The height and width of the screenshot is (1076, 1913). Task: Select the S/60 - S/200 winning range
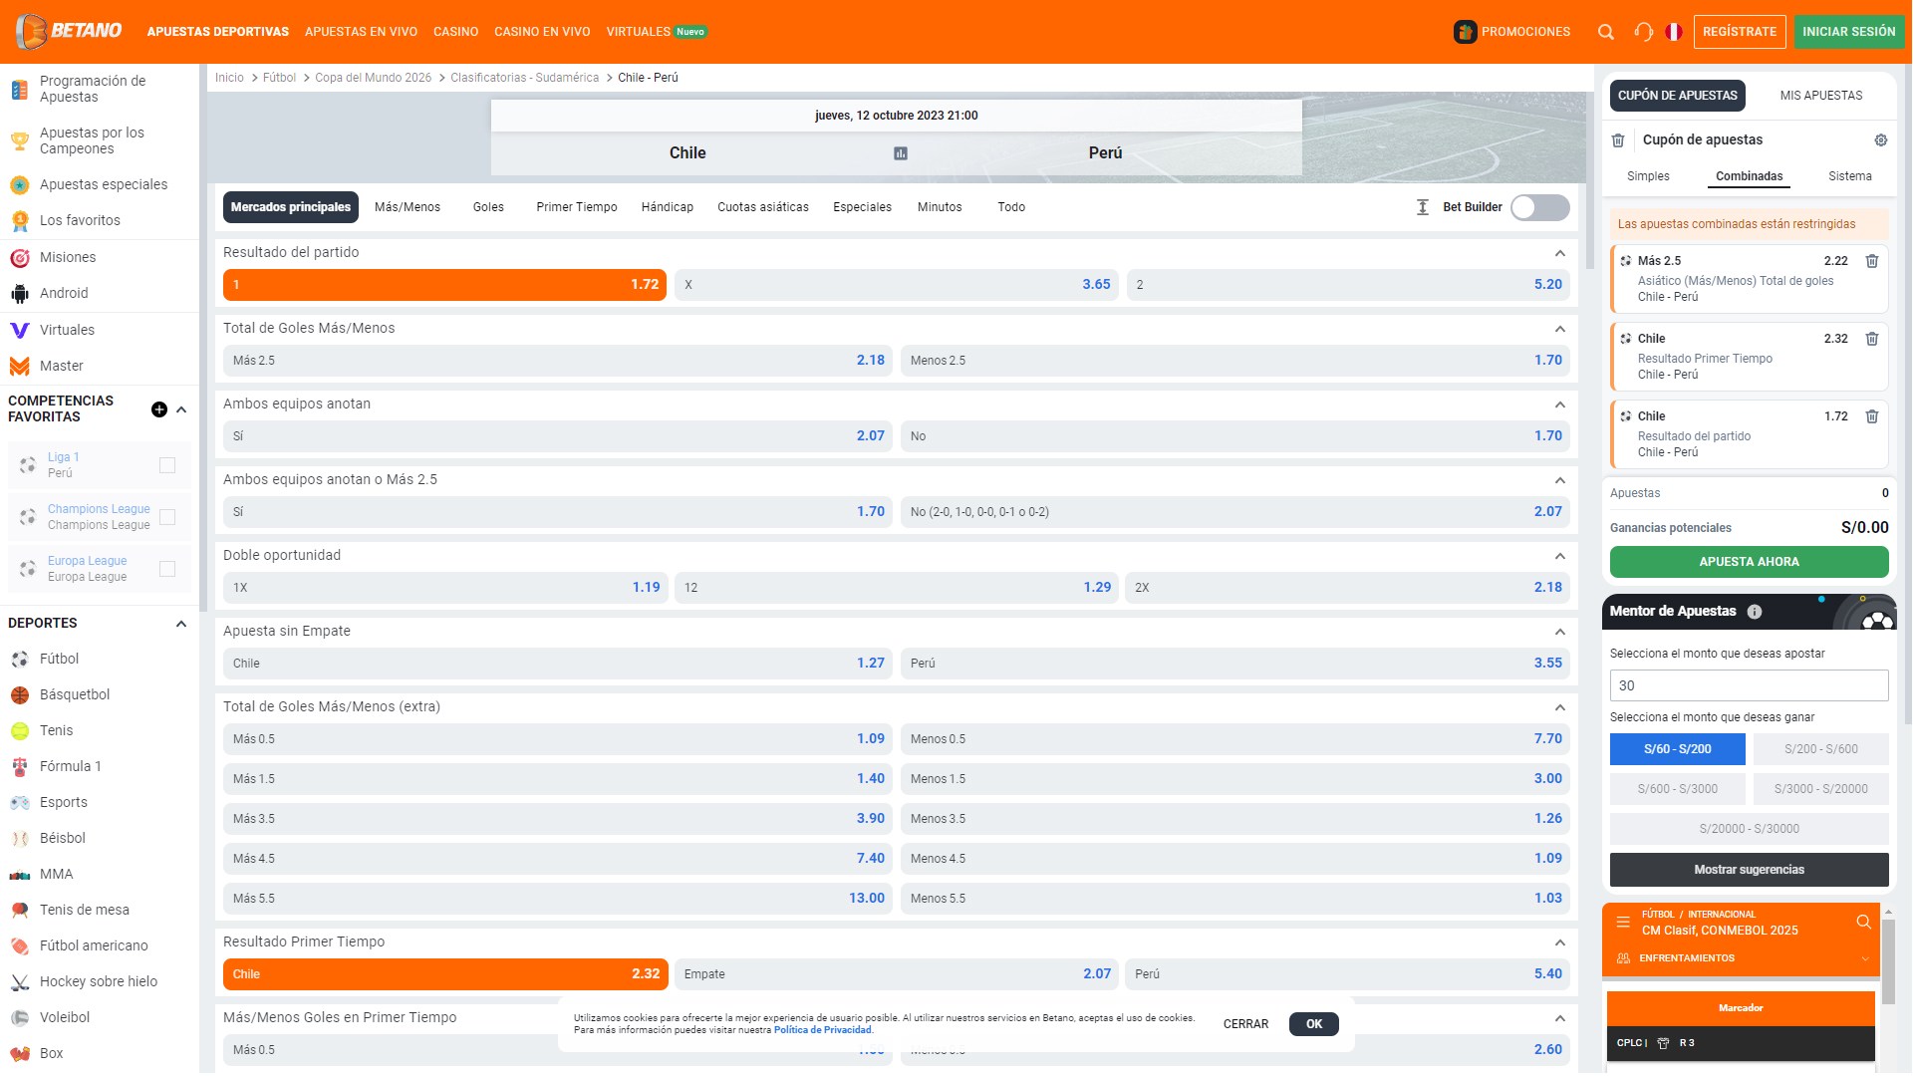tap(1678, 749)
